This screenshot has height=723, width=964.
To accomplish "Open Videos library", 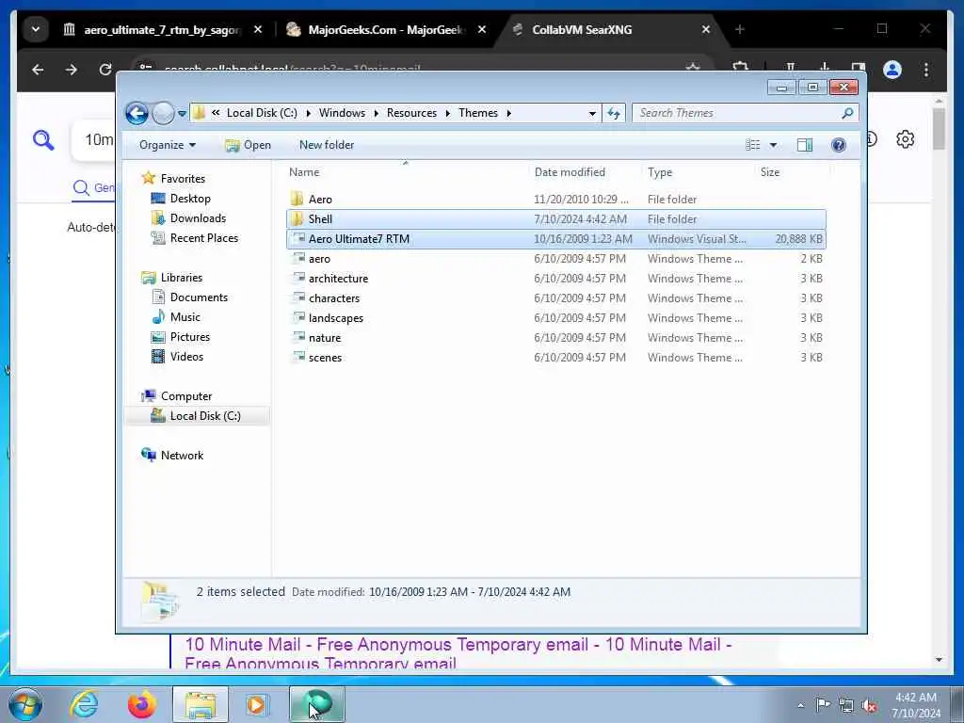I will 186,357.
